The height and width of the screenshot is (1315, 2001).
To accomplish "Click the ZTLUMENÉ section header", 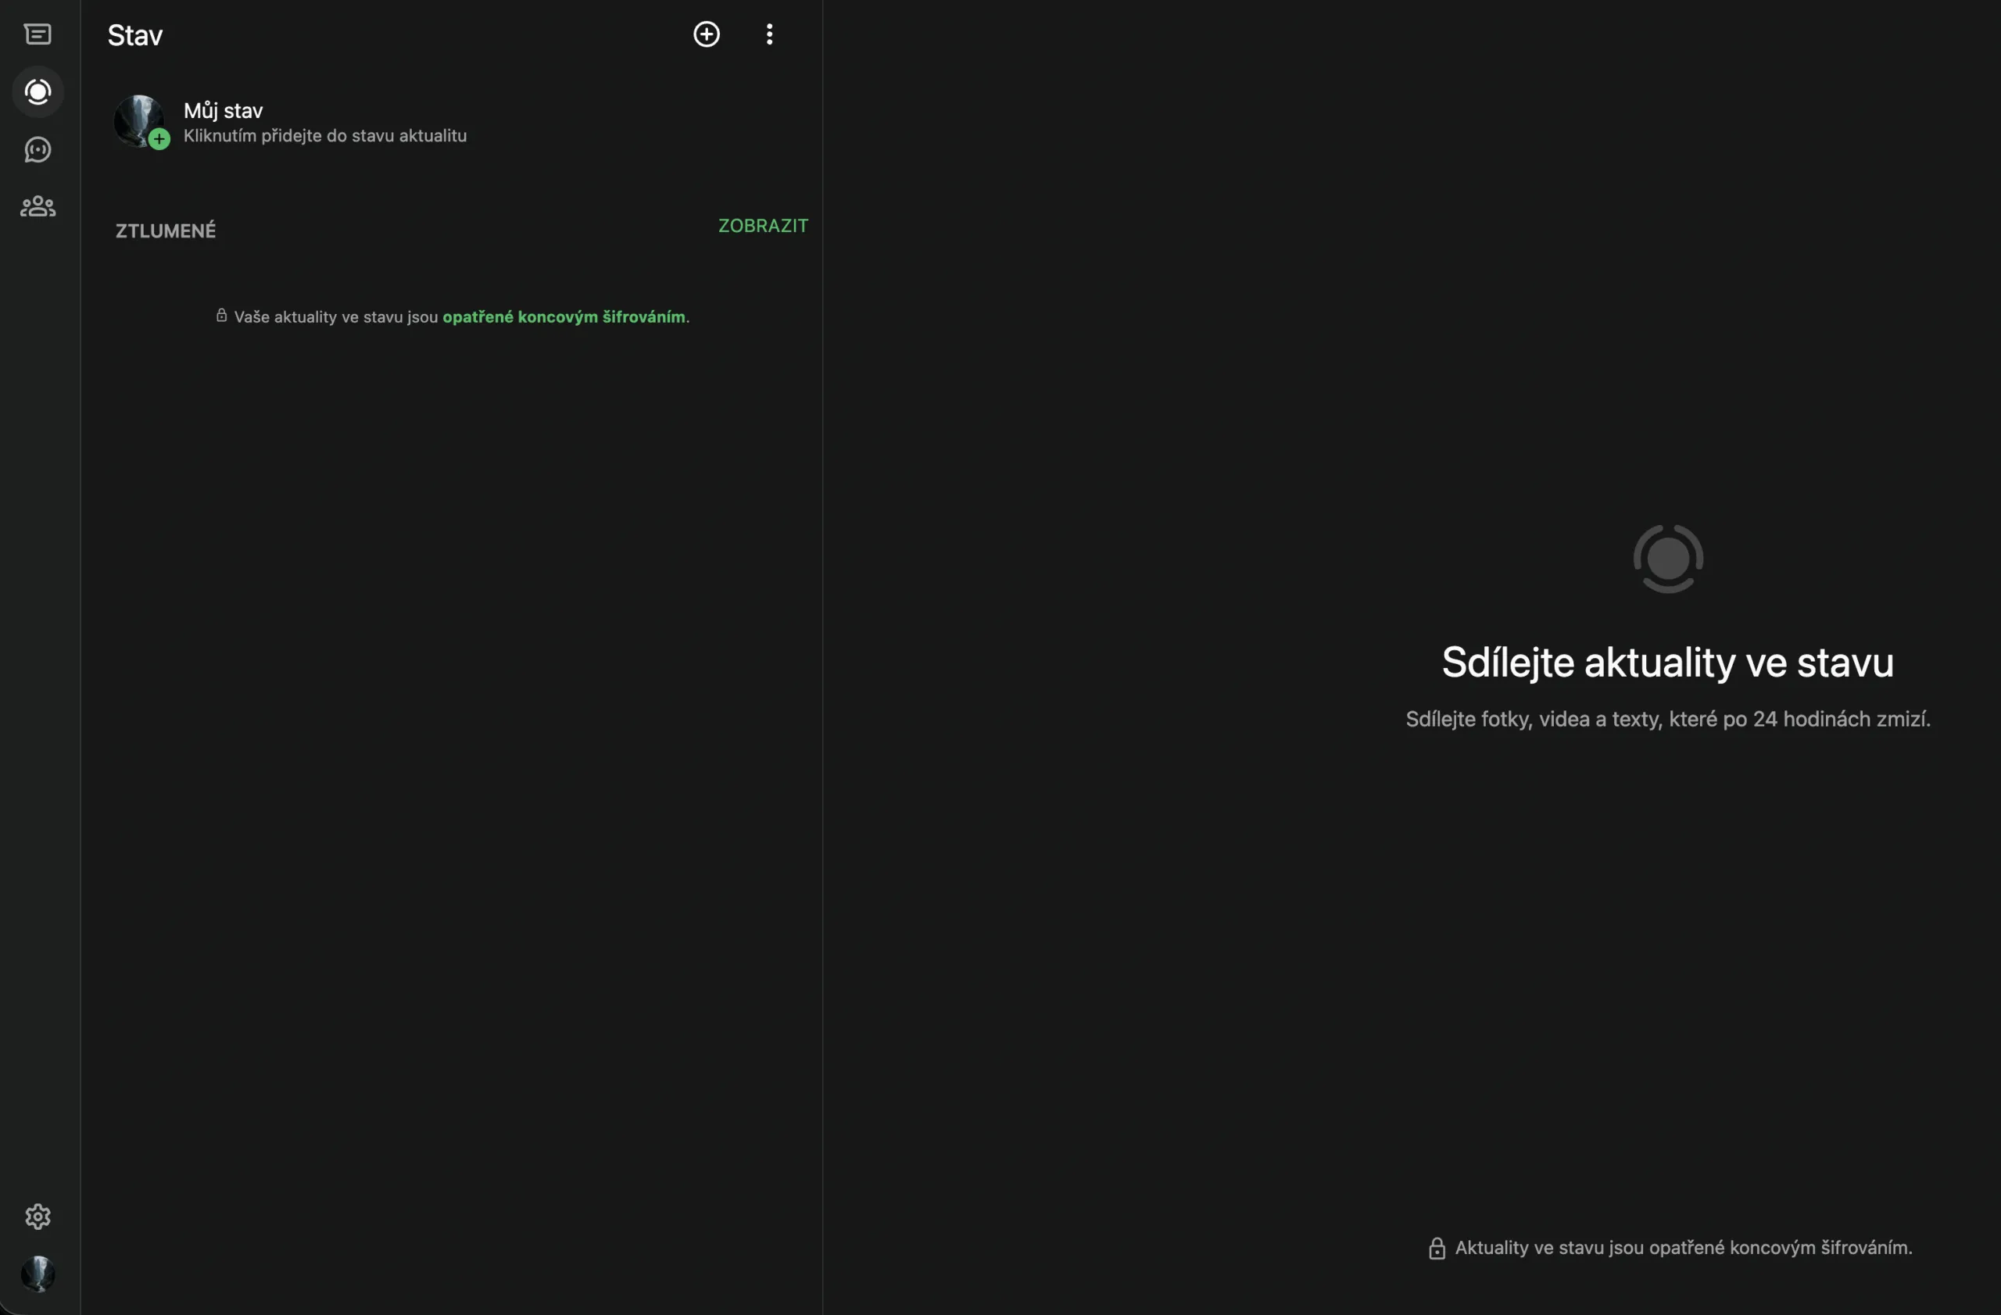I will [166, 231].
